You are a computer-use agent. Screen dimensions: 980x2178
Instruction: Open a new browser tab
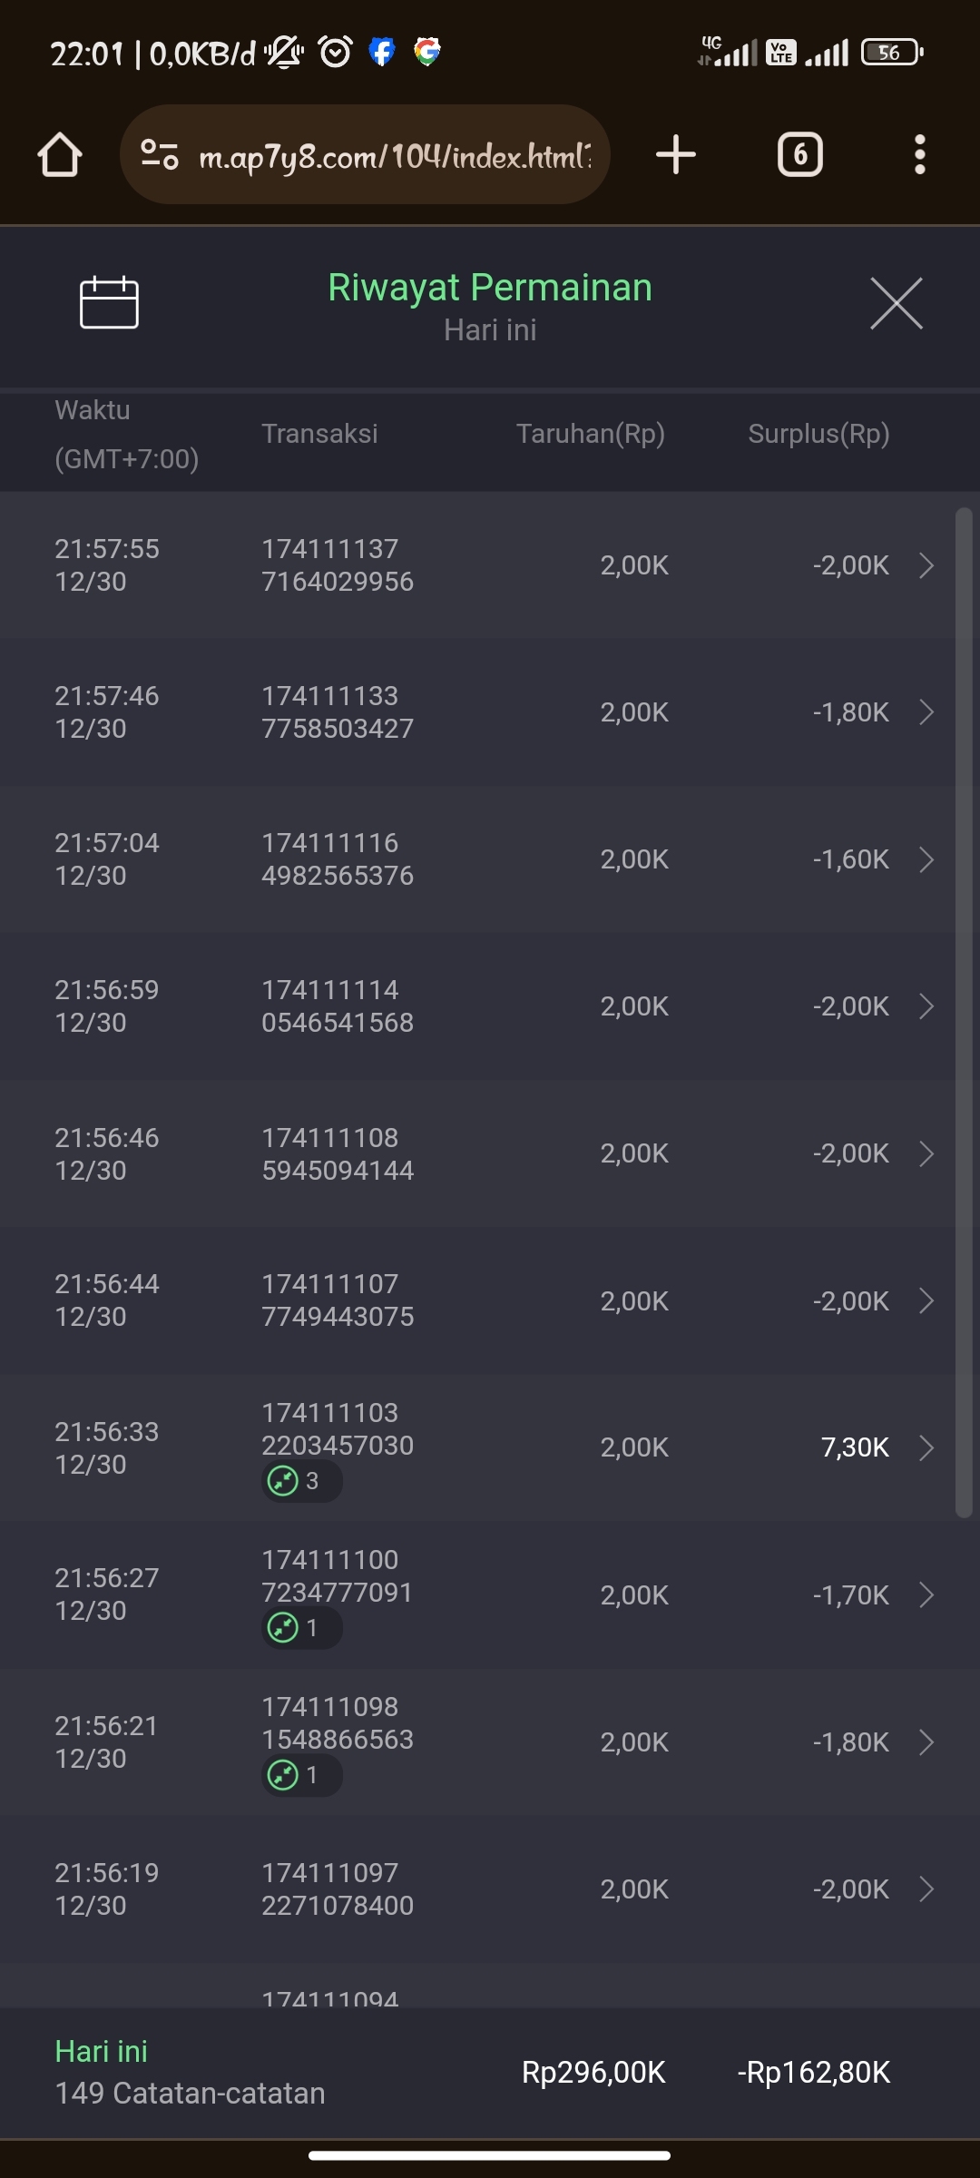point(676,155)
